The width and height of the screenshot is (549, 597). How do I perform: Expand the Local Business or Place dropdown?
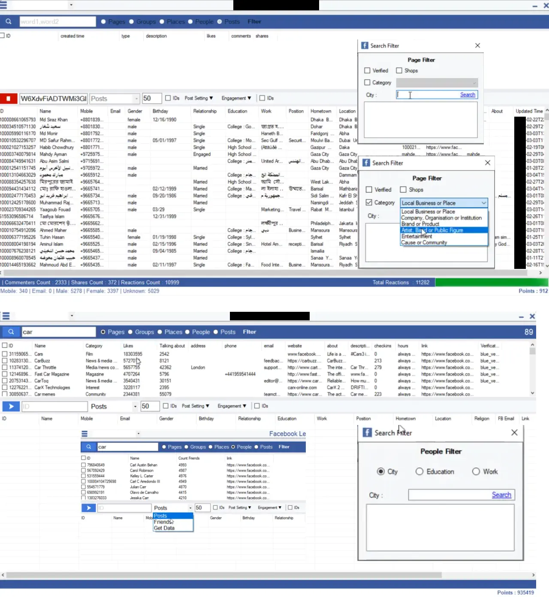click(x=483, y=203)
